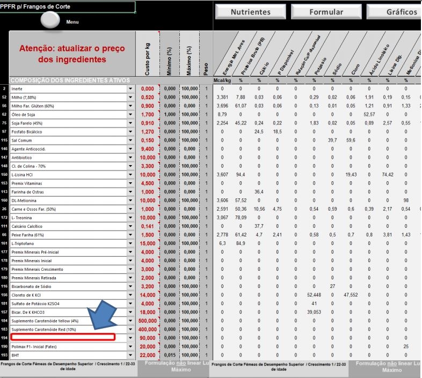This screenshot has width=422, height=378.
Task: Open the Óleo de Soja dropdown arrow
Action: [130, 115]
